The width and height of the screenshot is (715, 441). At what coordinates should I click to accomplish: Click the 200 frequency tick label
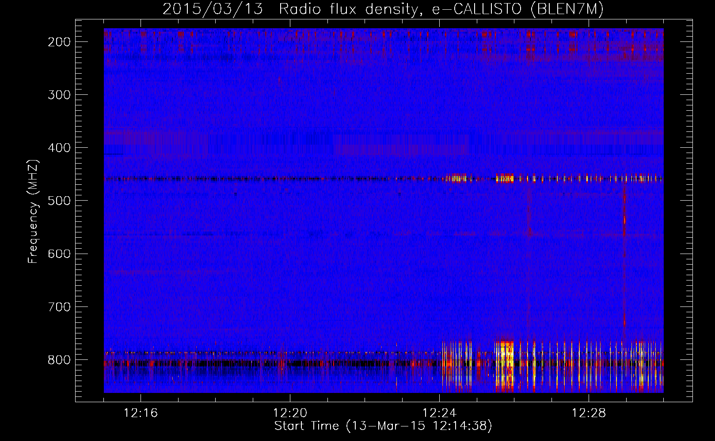pyautogui.click(x=59, y=42)
